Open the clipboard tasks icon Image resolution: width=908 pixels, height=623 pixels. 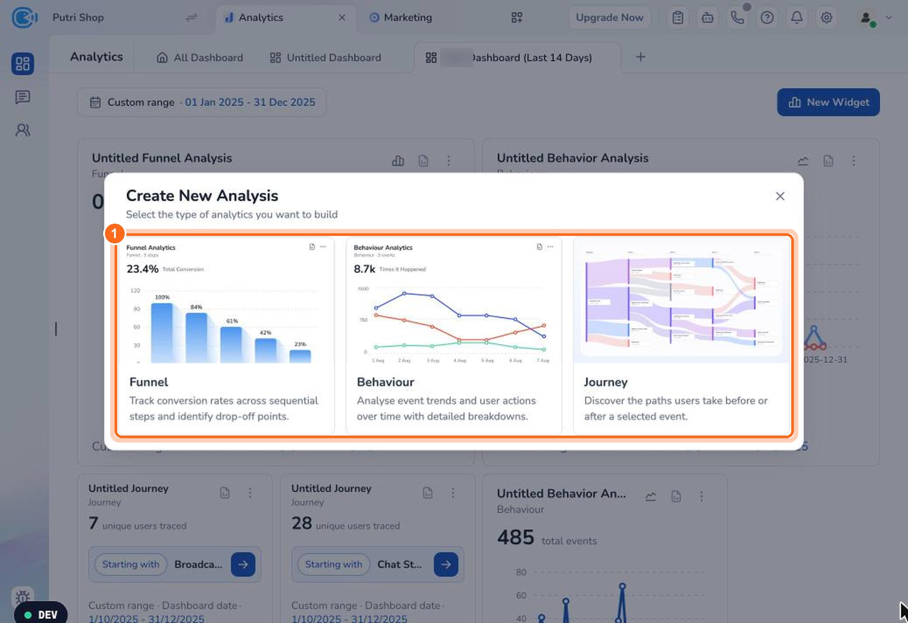click(x=678, y=17)
